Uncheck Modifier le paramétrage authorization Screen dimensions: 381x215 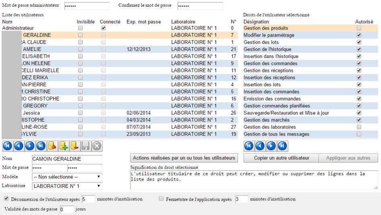click(359, 35)
